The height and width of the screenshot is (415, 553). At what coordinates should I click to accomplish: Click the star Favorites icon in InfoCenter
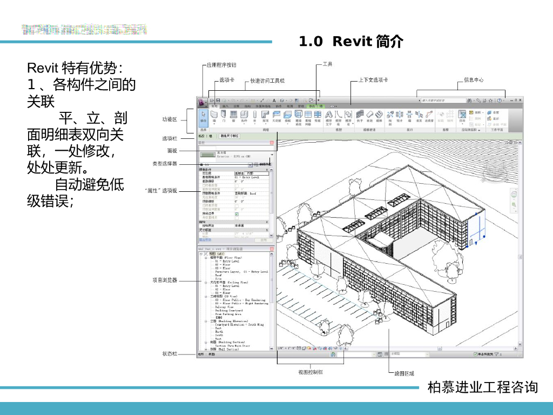[x=490, y=101]
